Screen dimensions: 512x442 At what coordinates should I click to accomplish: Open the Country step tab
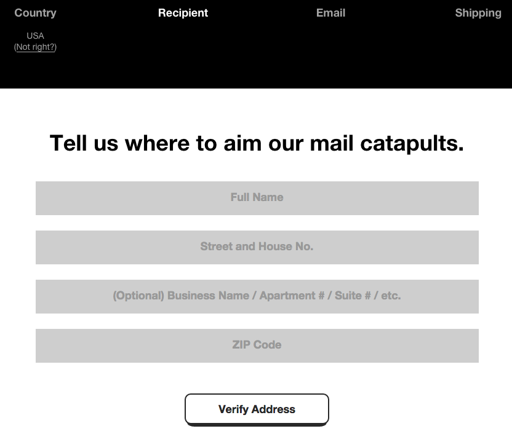pos(35,13)
